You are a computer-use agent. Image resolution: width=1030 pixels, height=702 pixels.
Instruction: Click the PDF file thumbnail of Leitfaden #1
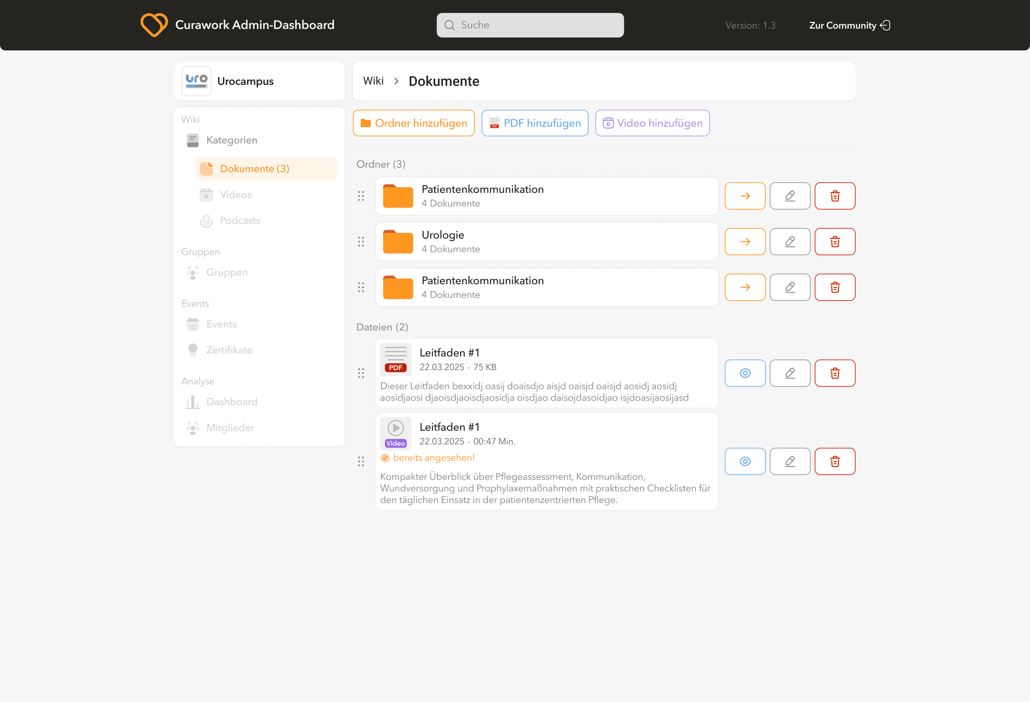pyautogui.click(x=395, y=359)
